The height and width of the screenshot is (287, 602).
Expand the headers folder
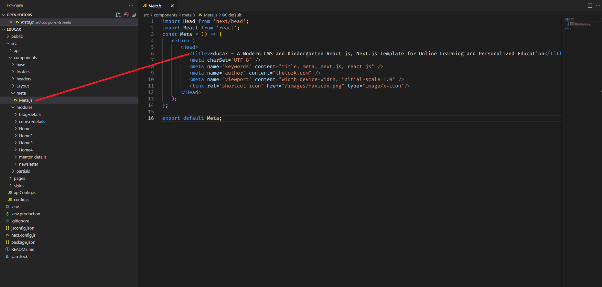24,79
